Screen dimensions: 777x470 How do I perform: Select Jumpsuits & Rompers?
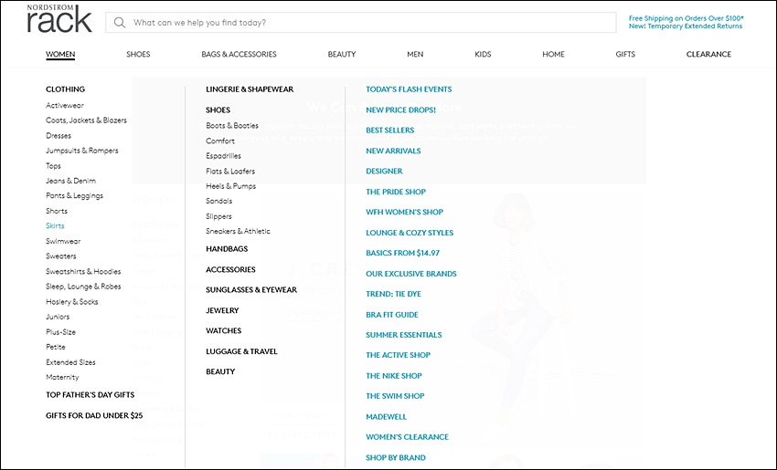tap(82, 151)
